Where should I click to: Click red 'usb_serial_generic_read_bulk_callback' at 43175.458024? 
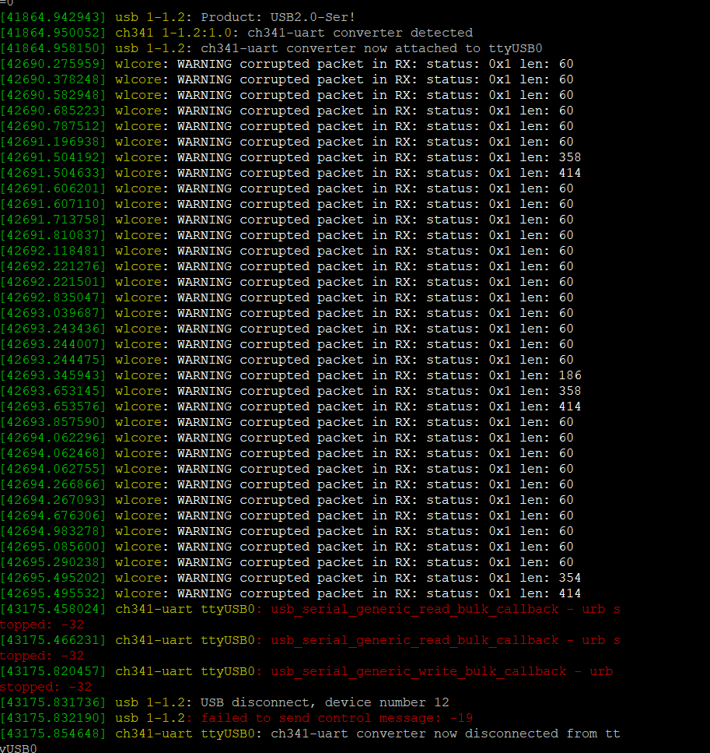[415, 610]
